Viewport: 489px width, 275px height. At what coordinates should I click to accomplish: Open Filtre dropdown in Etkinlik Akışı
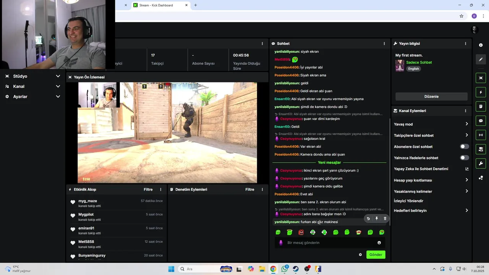tap(148, 189)
